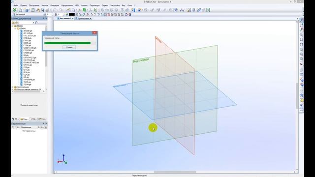315x177 pixels.
Task: Select the Без имени 2 document tab
Action: 65,19
